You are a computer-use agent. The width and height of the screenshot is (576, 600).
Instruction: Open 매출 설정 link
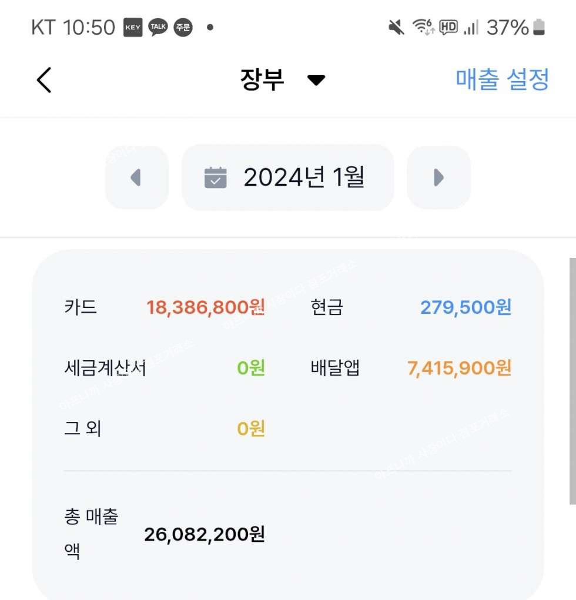[x=502, y=79]
